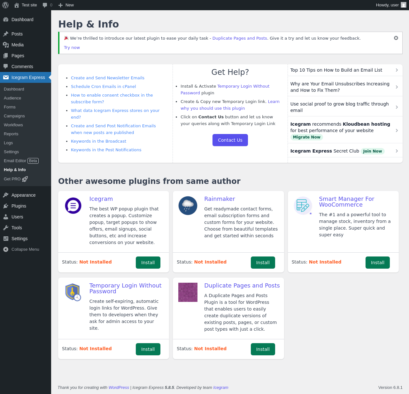Click the Icegram plugin logo

[x=73, y=206]
